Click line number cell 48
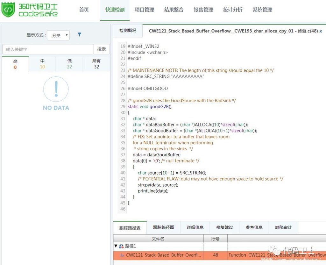The height and width of the screenshot is (265, 326). click(x=216, y=255)
